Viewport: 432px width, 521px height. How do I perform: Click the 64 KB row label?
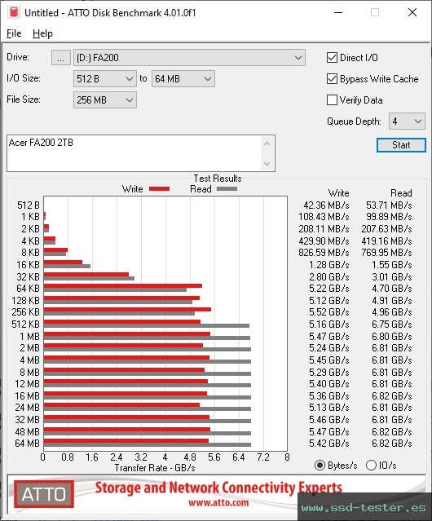click(x=29, y=289)
